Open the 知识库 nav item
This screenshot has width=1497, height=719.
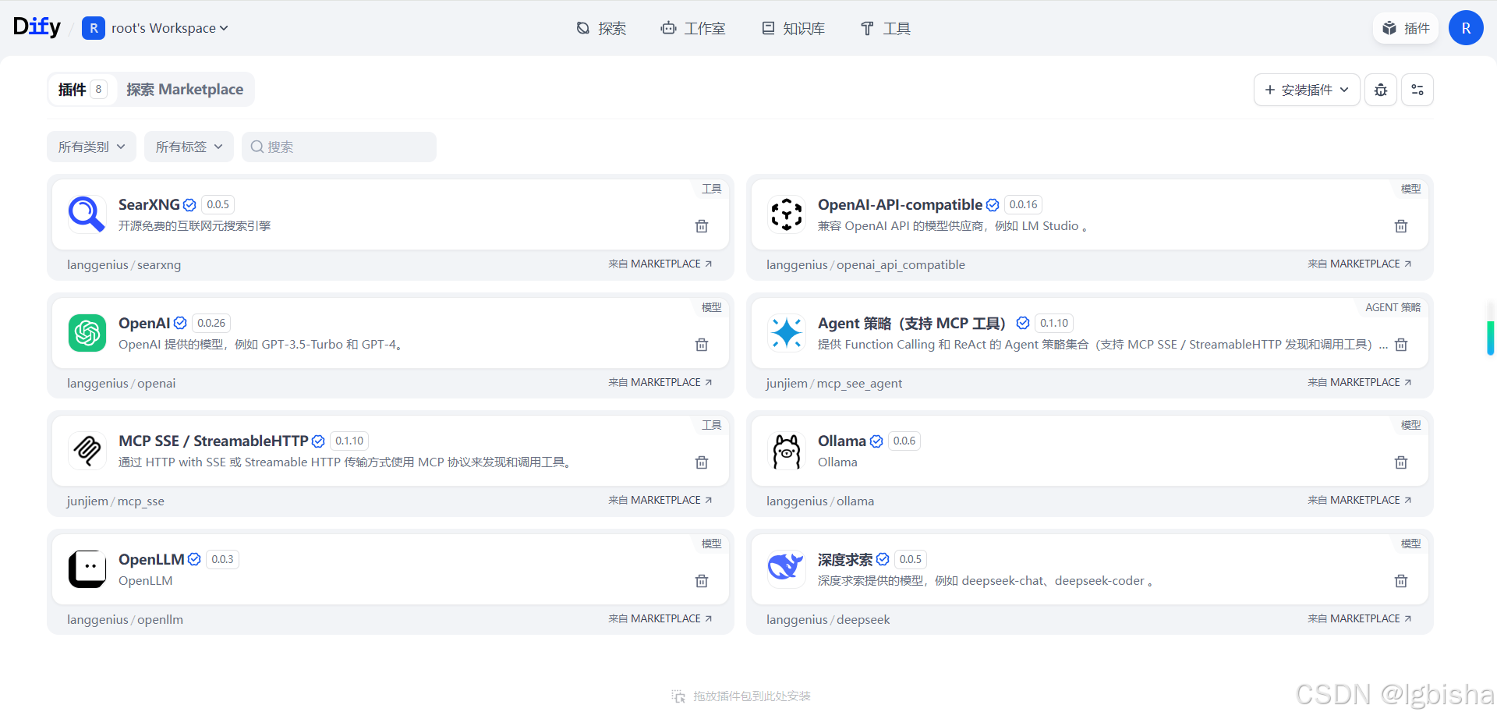[x=793, y=29]
